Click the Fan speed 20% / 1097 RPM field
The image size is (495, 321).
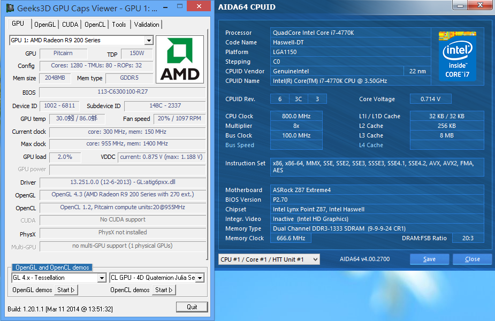(179, 119)
